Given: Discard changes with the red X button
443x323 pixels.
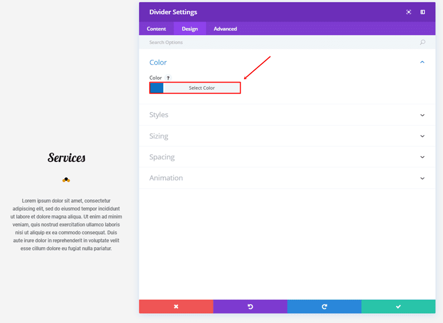Looking at the screenshot, I should 176,306.
